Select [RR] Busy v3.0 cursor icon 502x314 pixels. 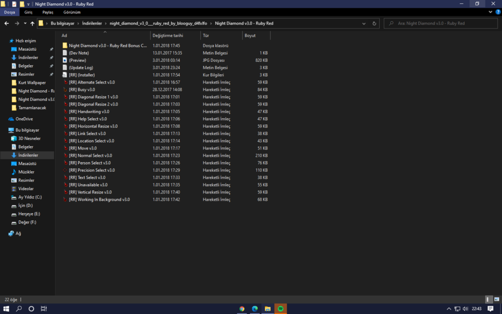(x=65, y=90)
